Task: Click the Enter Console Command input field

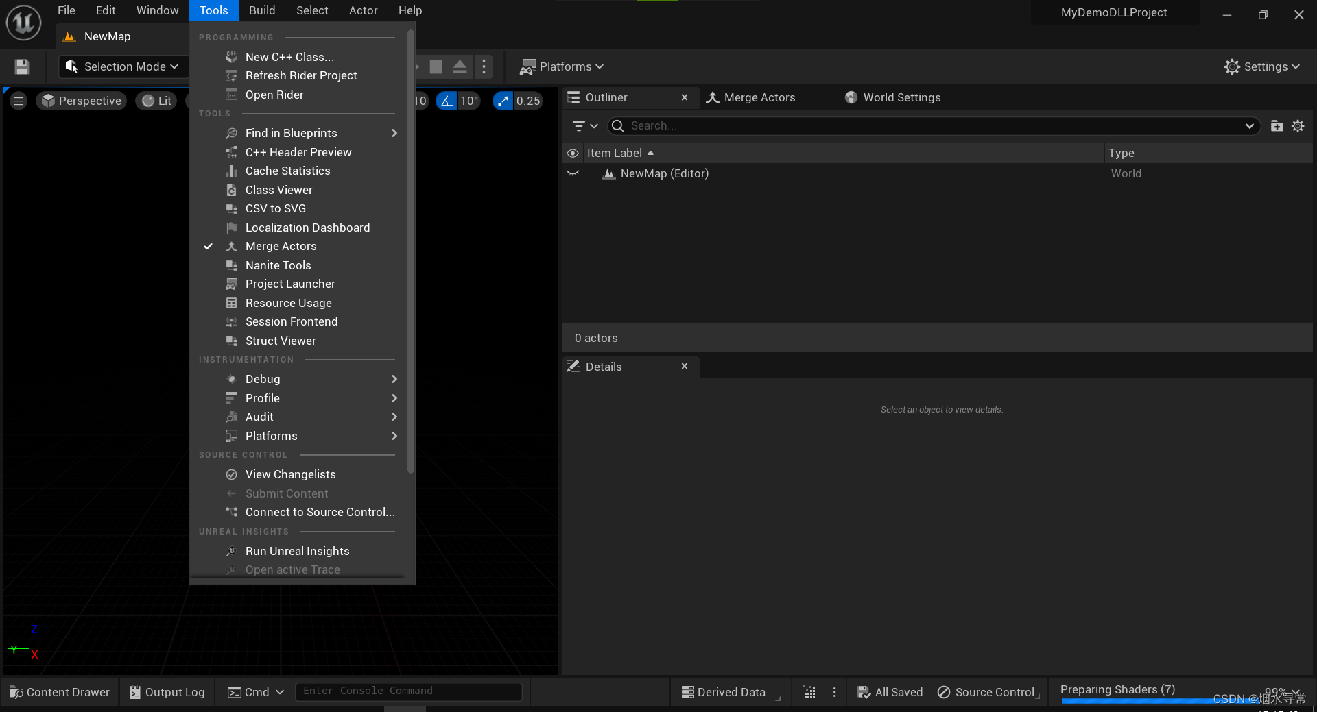Action: (x=408, y=691)
